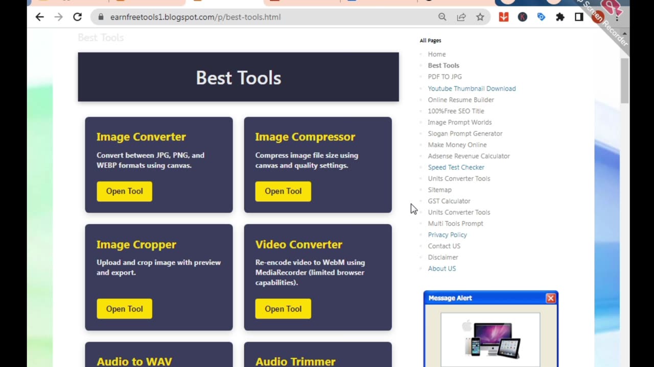Screen dimensions: 654x367
Task: Open Tool for Image Cropper
Action: pyautogui.click(x=124, y=309)
